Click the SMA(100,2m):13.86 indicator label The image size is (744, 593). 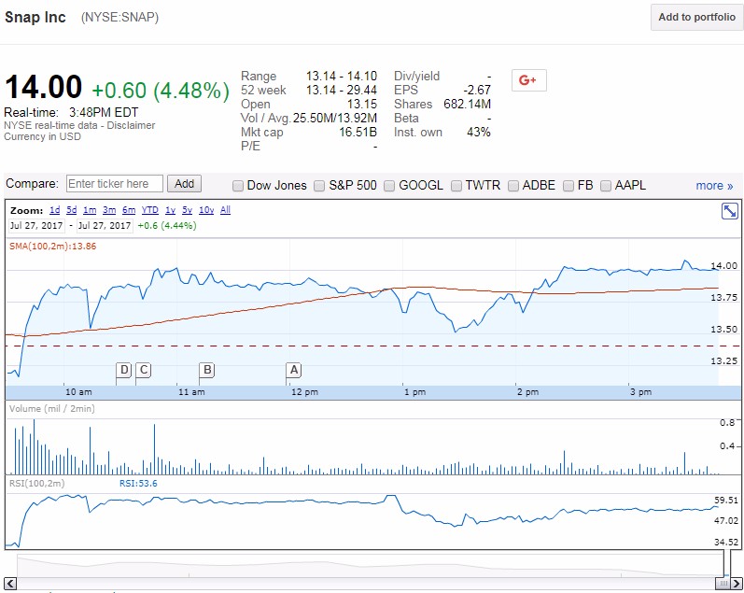(x=52, y=247)
